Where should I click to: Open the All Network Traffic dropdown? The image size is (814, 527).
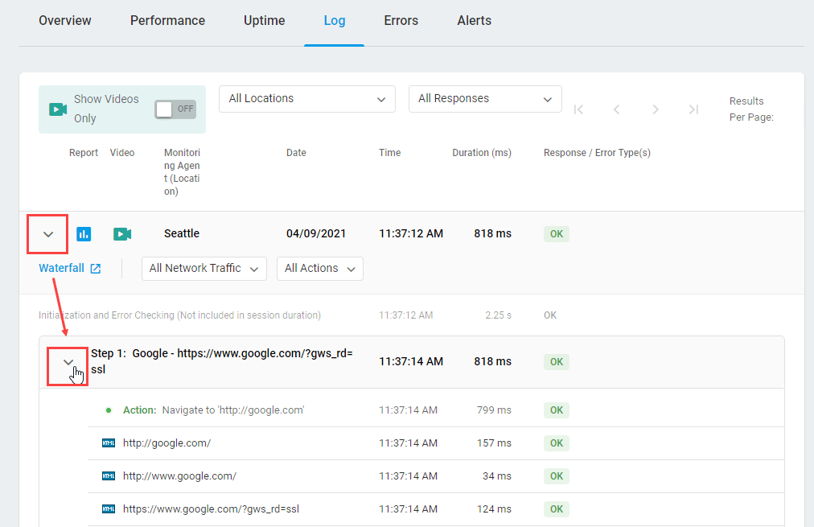203,269
